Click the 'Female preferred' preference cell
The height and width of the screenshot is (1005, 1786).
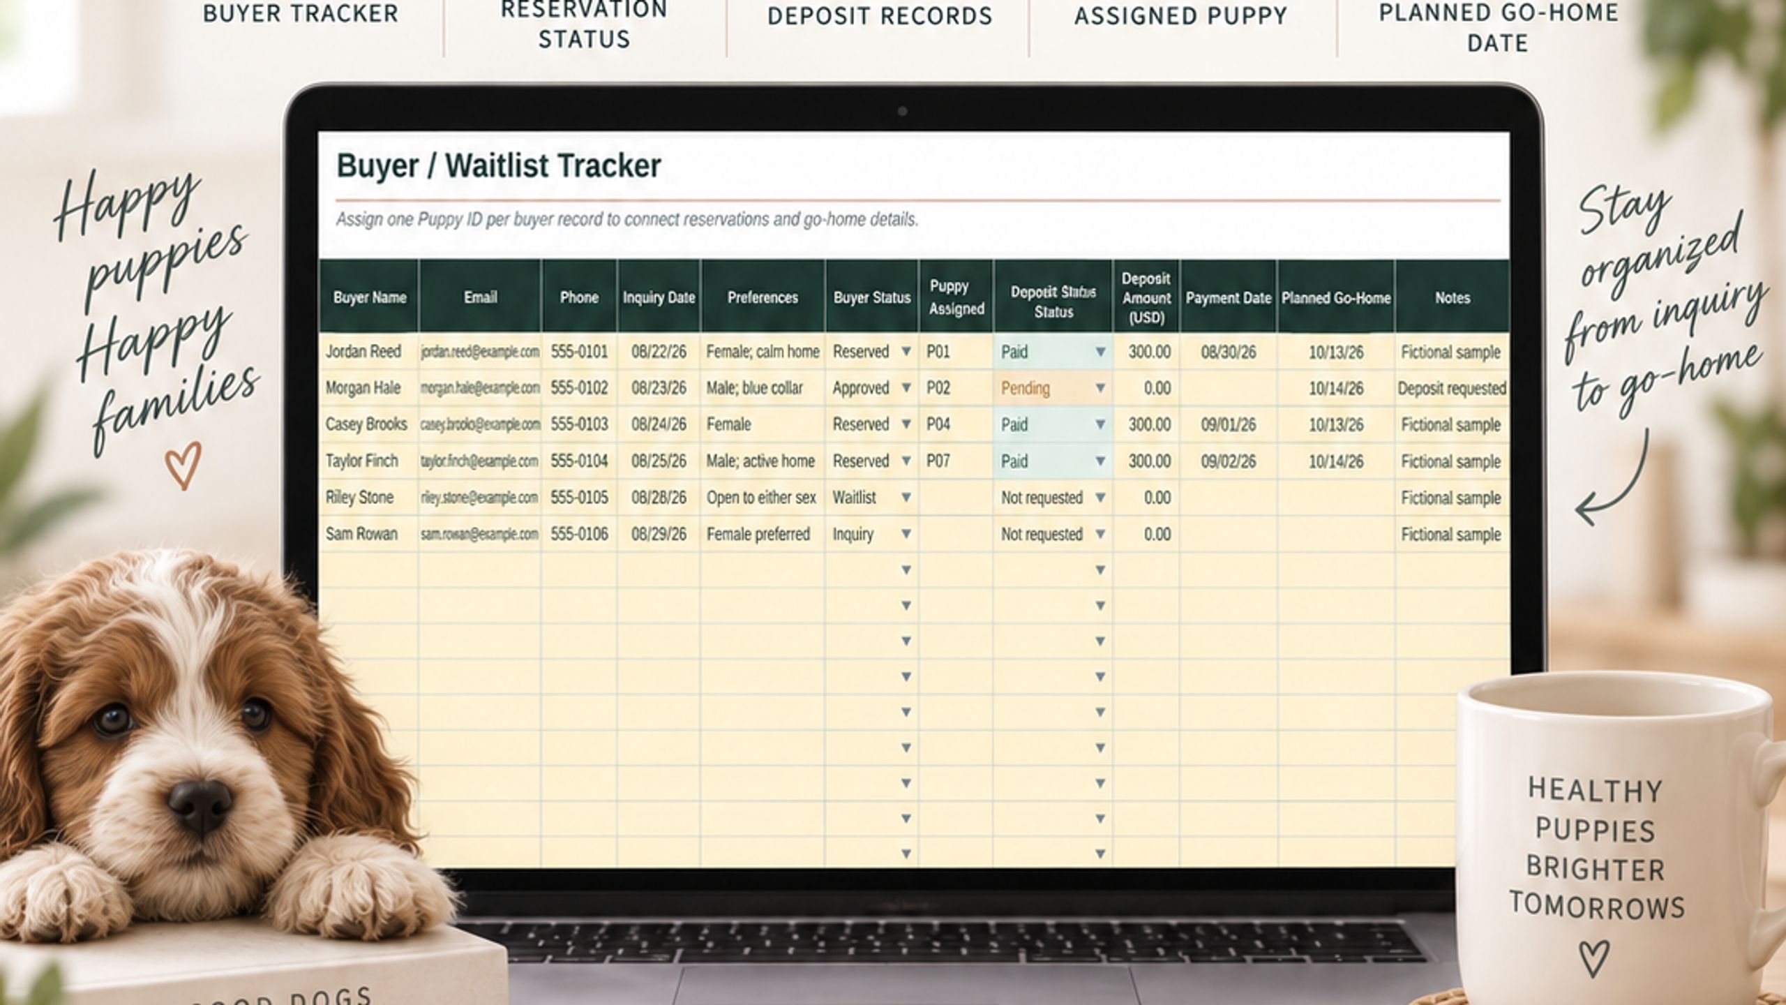[x=763, y=534]
